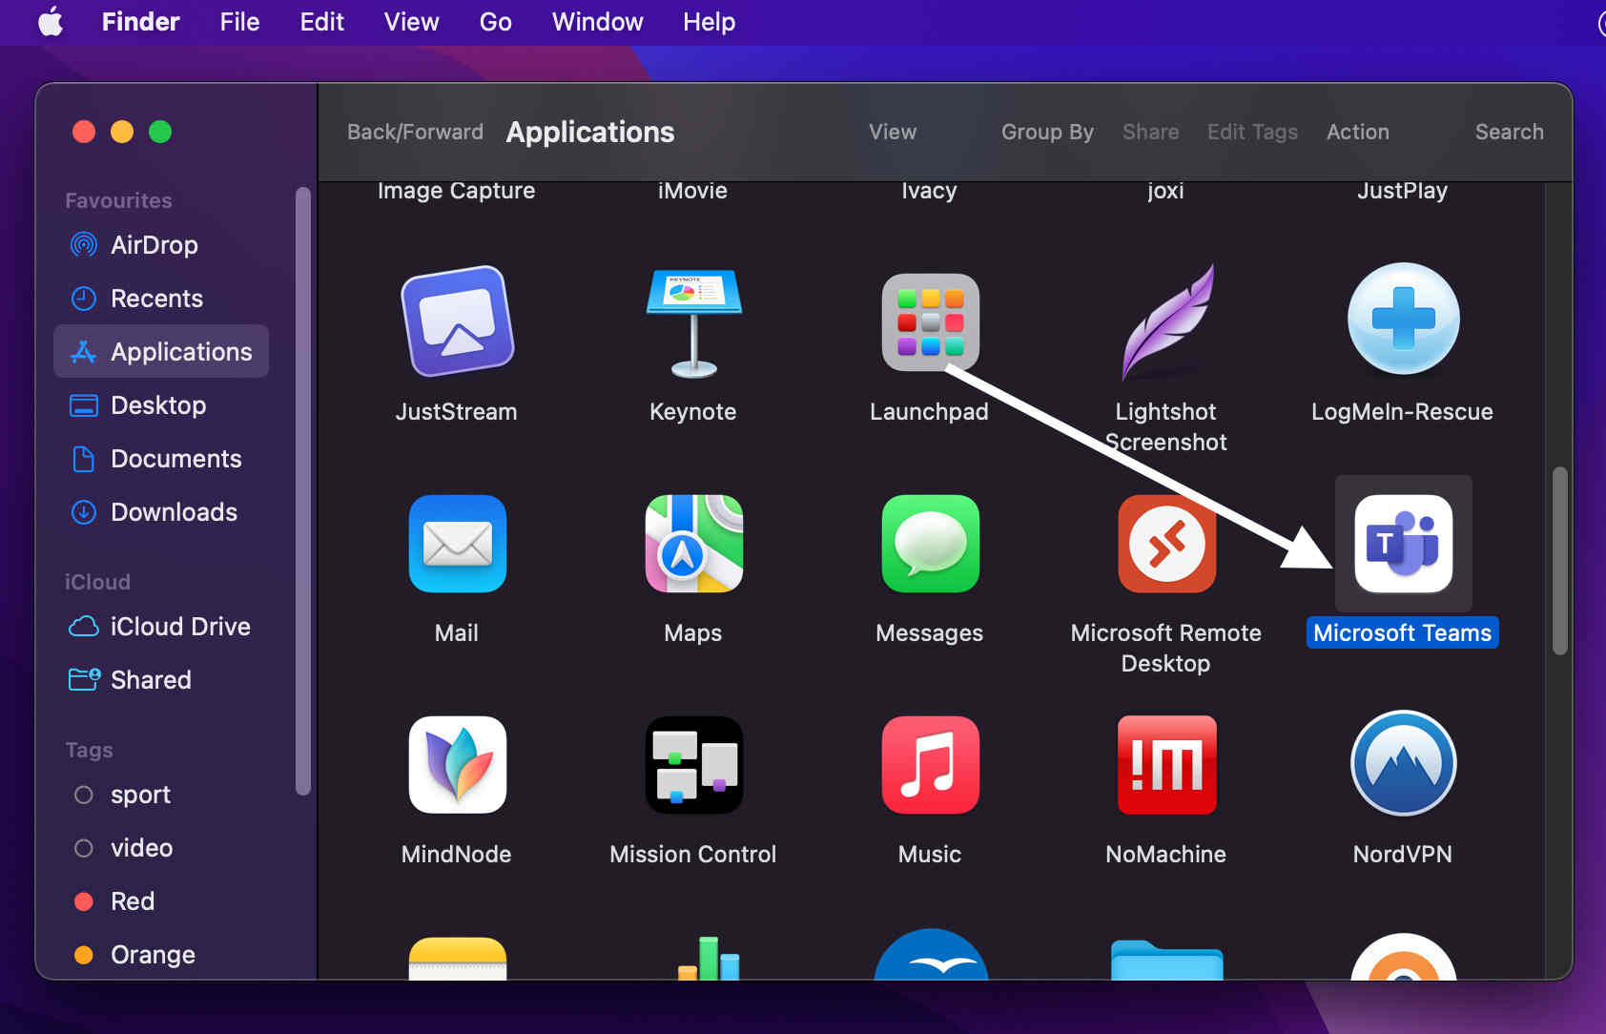The width and height of the screenshot is (1606, 1034).
Task: Open the JustStream app icon
Action: (x=457, y=322)
